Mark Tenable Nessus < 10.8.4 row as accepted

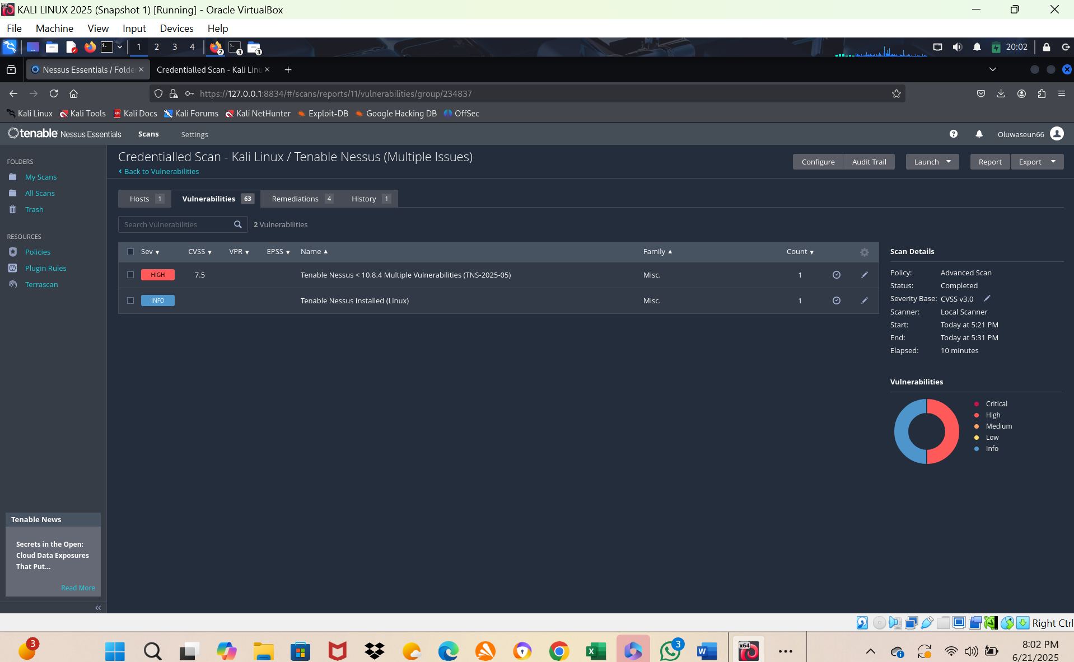pos(837,275)
